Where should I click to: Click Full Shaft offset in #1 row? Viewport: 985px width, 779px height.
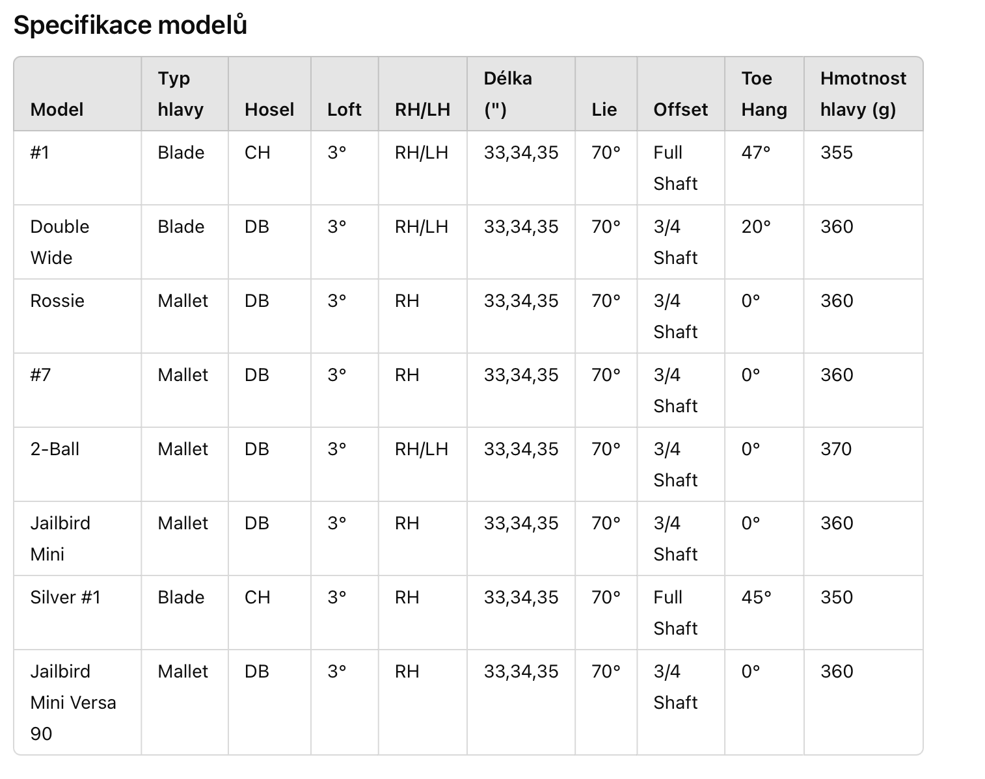pos(675,168)
